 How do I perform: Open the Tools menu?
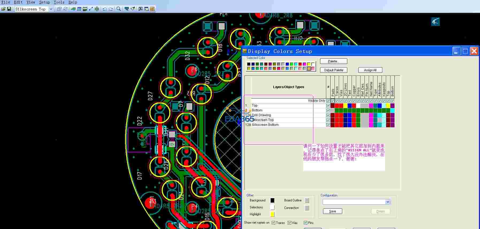pyautogui.click(x=59, y=2)
